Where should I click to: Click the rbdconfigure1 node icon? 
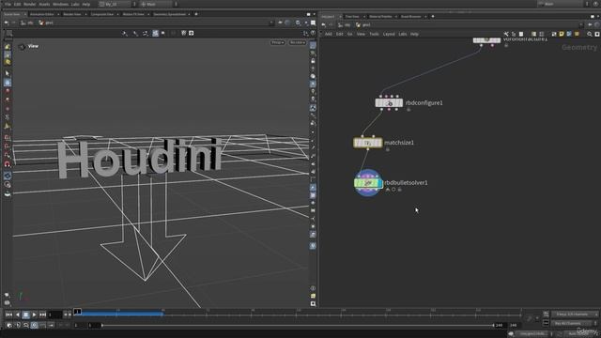[389, 102]
